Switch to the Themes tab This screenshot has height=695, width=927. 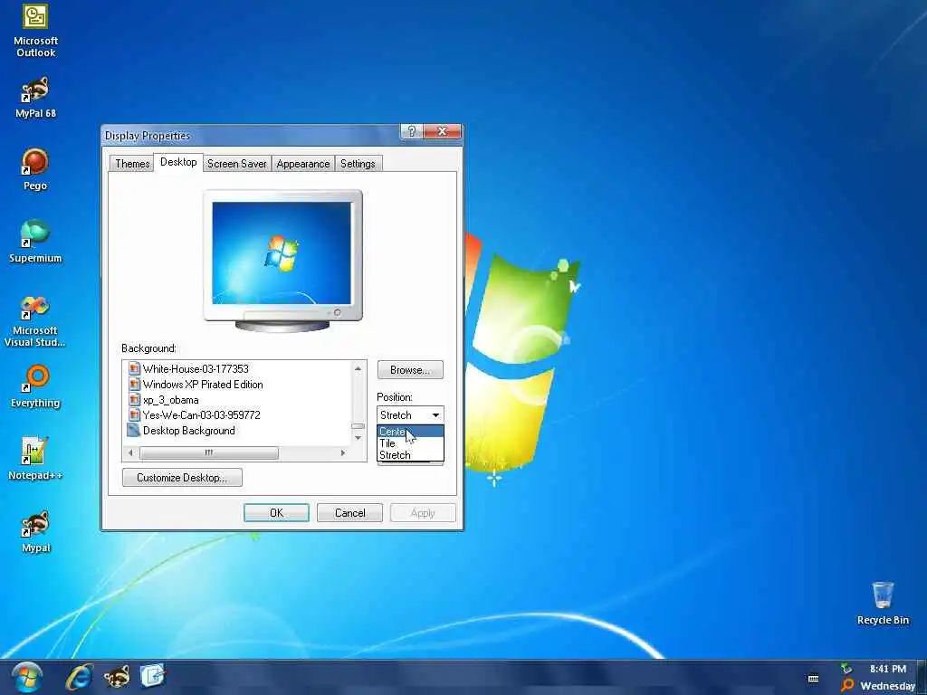132,164
